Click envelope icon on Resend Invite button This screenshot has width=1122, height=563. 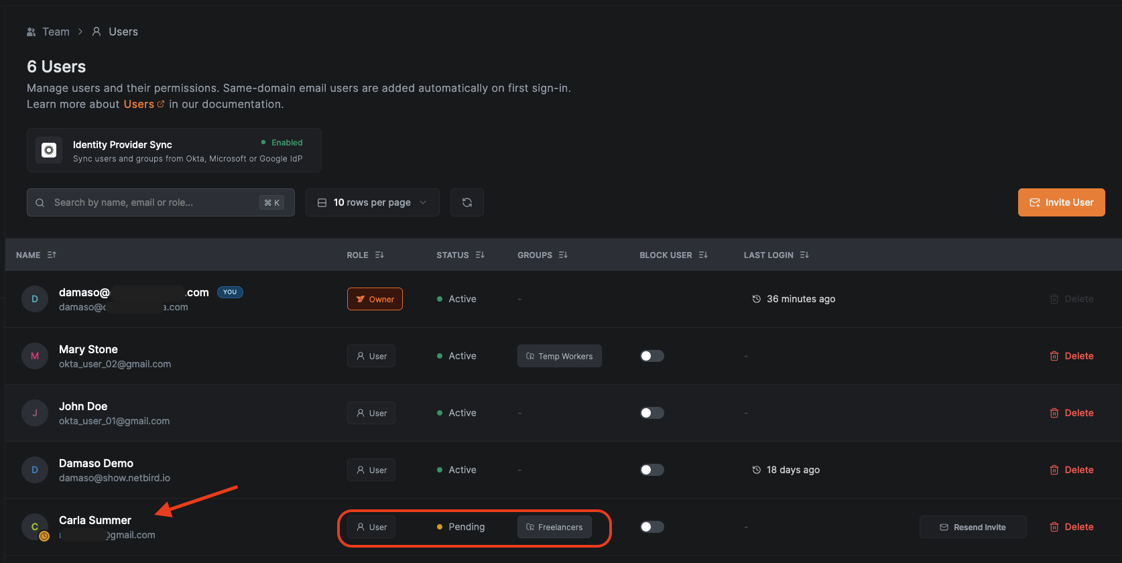944,527
